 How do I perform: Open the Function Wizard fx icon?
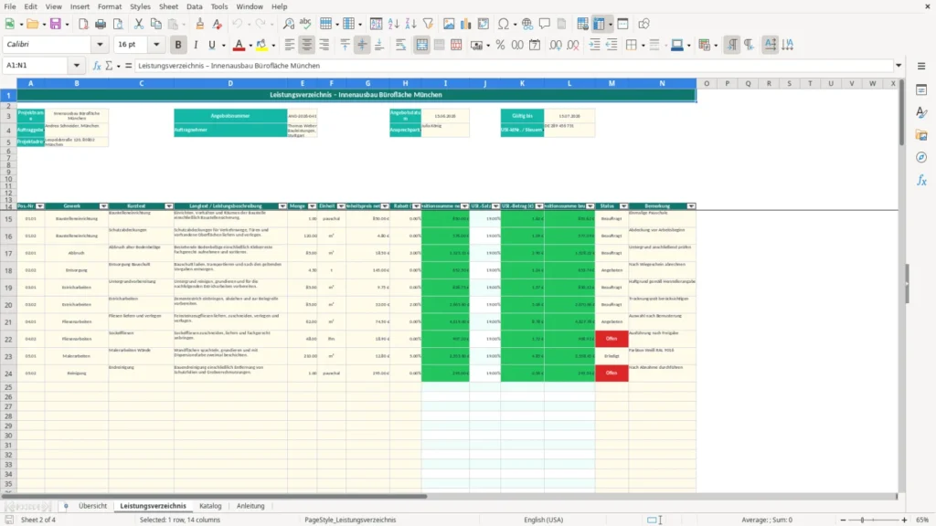pyautogui.click(x=97, y=66)
